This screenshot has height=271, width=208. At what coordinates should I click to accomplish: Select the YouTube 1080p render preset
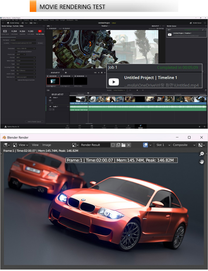point(40,31)
